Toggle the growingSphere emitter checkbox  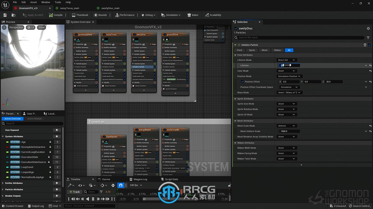point(76,35)
